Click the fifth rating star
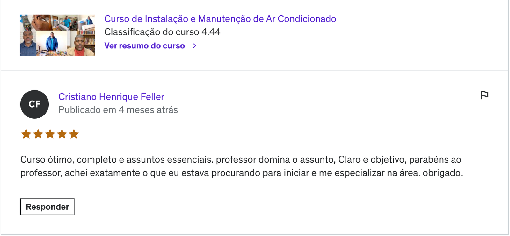 click(x=74, y=134)
